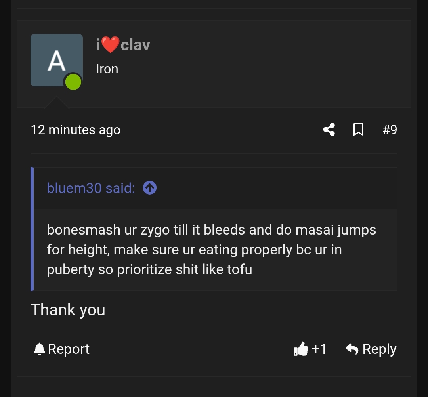Open the share options for post #9
Screen dimensions: 428x397
coord(329,130)
